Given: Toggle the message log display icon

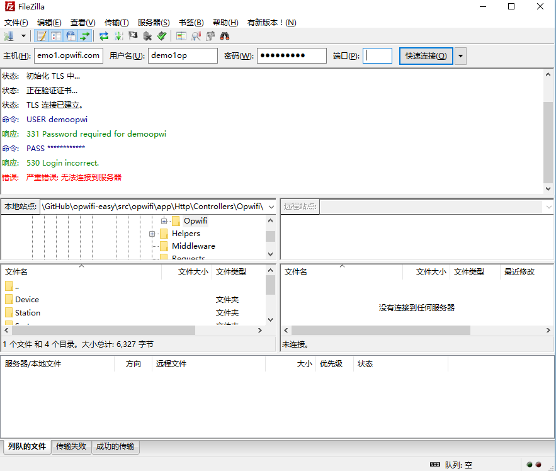Looking at the screenshot, I should tap(42, 36).
